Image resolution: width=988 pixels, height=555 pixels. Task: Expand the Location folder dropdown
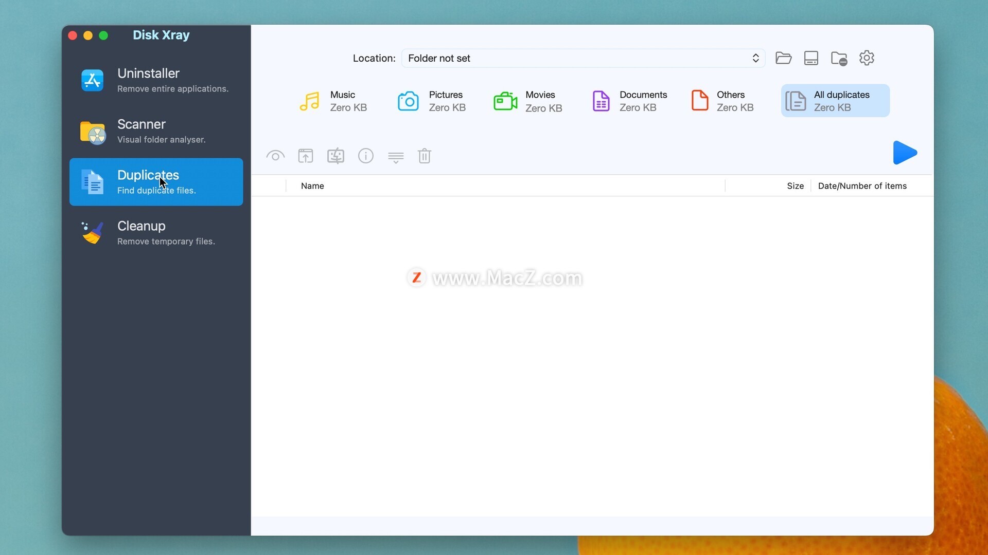pos(583,58)
